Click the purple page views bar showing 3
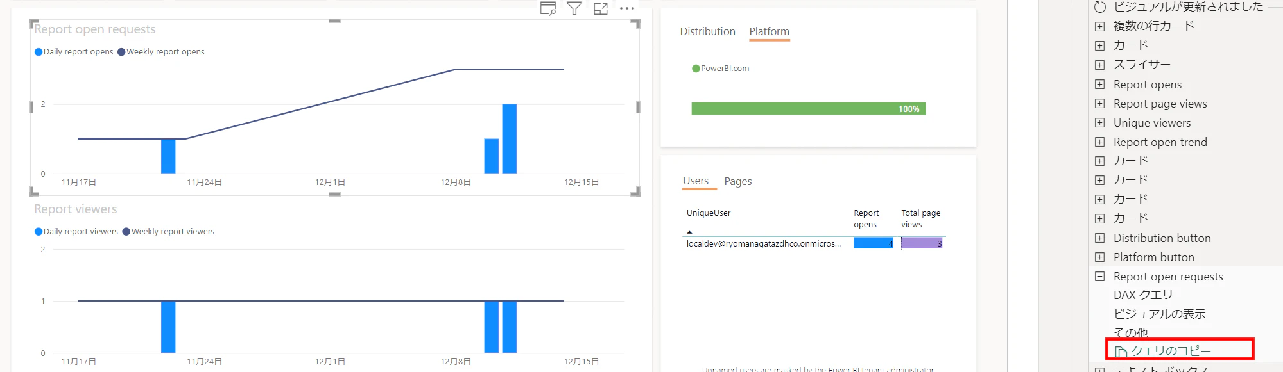Viewport: 1283px width, 372px height. coord(922,243)
